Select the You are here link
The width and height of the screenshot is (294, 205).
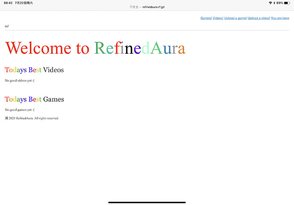[x=280, y=18]
